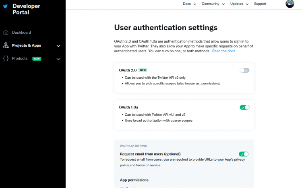Go to Support in top navigation
Image resolution: width=302 pixels, height=188 pixels.
point(260,4)
